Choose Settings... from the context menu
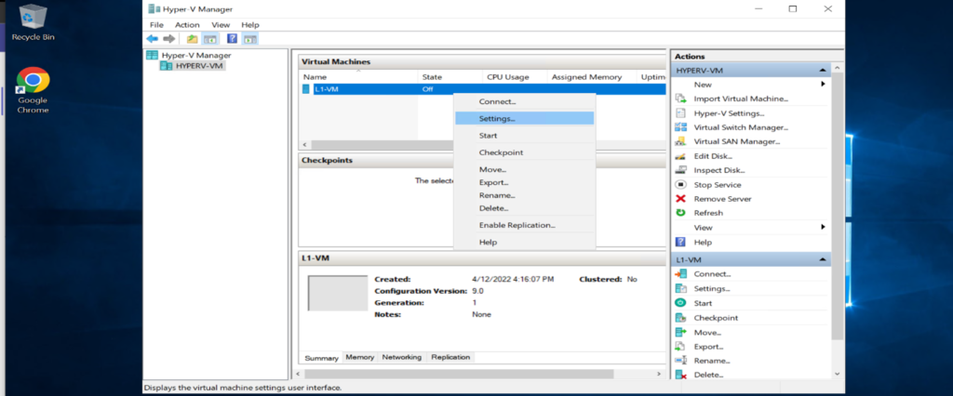This screenshot has height=396, width=953. pyautogui.click(x=525, y=118)
